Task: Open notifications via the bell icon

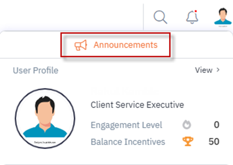Action: click(x=192, y=17)
